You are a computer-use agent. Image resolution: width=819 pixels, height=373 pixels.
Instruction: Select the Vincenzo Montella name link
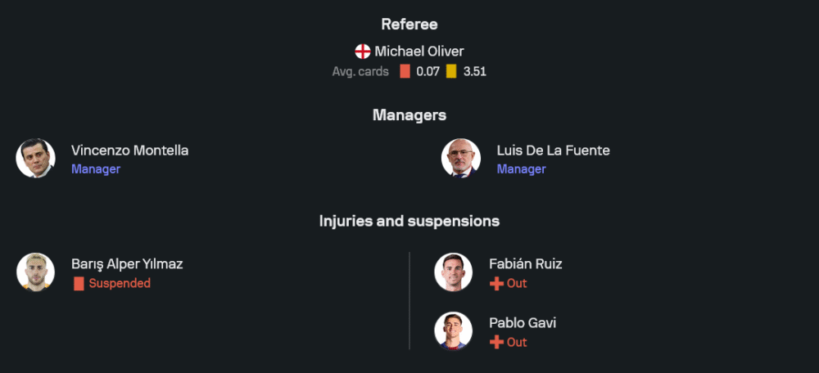point(129,151)
